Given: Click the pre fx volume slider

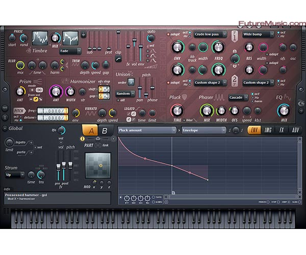Looking at the screenshot, I should [x=58, y=167].
